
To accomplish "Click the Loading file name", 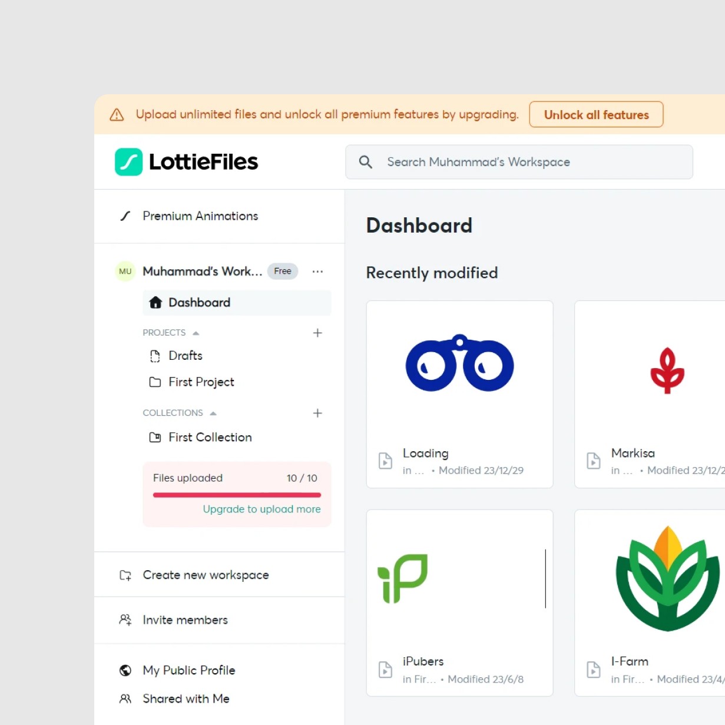I will [426, 453].
